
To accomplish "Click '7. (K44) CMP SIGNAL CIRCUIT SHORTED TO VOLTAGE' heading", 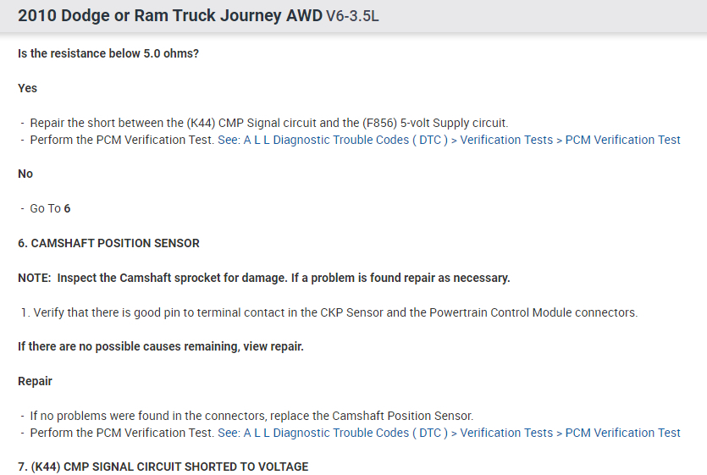I will click(x=163, y=467).
